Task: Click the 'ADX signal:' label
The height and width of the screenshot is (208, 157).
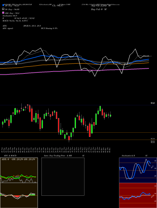Action: [8, 28]
